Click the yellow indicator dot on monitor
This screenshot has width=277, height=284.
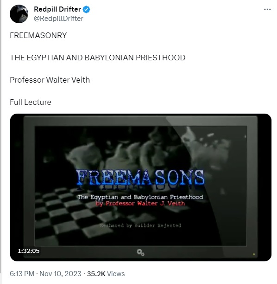click(254, 254)
